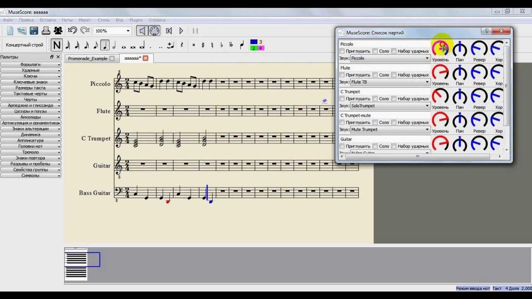
Task: Click the Flute Пан knob
Action: click(x=460, y=73)
